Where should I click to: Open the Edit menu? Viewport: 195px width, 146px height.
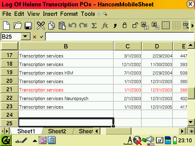(x=19, y=14)
